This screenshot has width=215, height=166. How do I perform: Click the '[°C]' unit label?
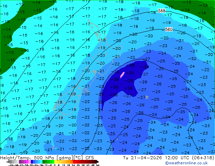coord(79,158)
